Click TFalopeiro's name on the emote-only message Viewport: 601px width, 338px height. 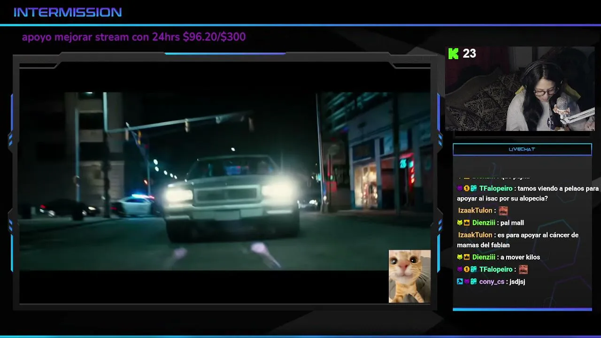pos(496,269)
